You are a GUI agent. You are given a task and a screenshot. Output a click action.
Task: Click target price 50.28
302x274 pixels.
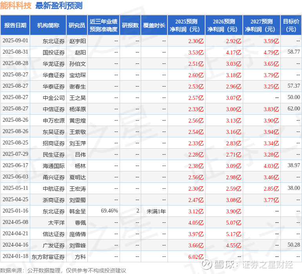pos(294,245)
